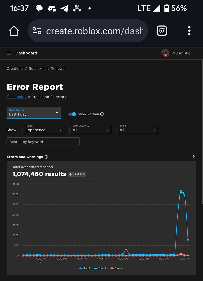
Task: Tap the Discord notification icon in status bar
Action: click(x=52, y=8)
